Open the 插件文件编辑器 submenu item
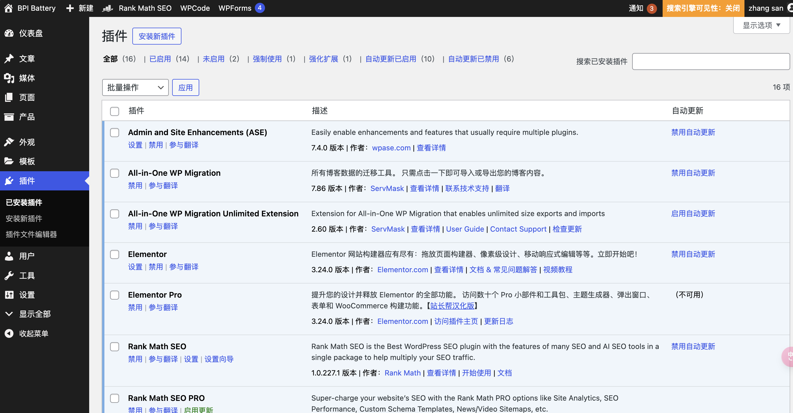This screenshot has height=413, width=793. tap(31, 234)
